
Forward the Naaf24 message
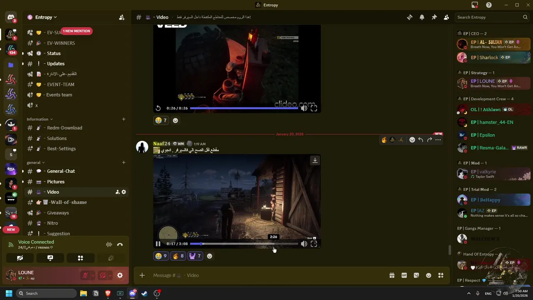coord(429,140)
